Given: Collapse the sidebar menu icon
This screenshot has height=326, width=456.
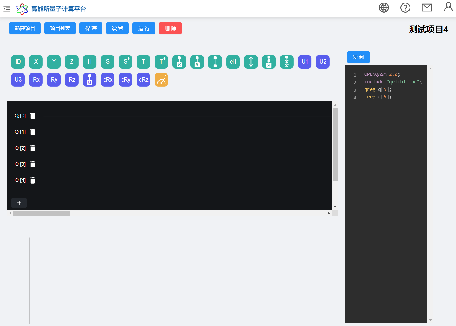Looking at the screenshot, I should pyautogui.click(x=7, y=9).
